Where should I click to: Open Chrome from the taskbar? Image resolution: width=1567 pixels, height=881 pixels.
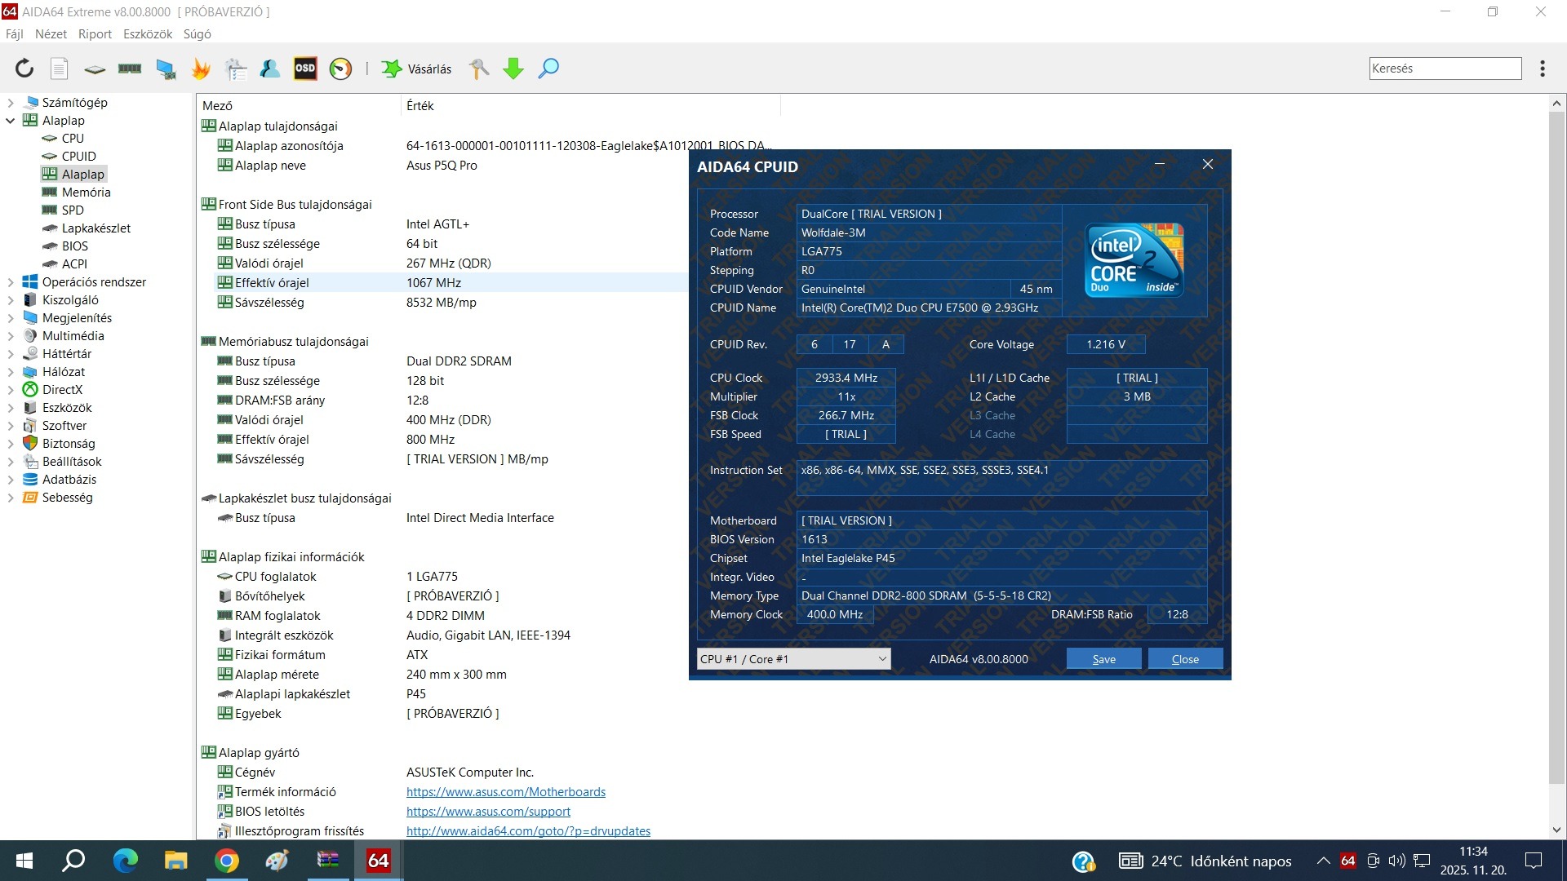[x=227, y=861]
